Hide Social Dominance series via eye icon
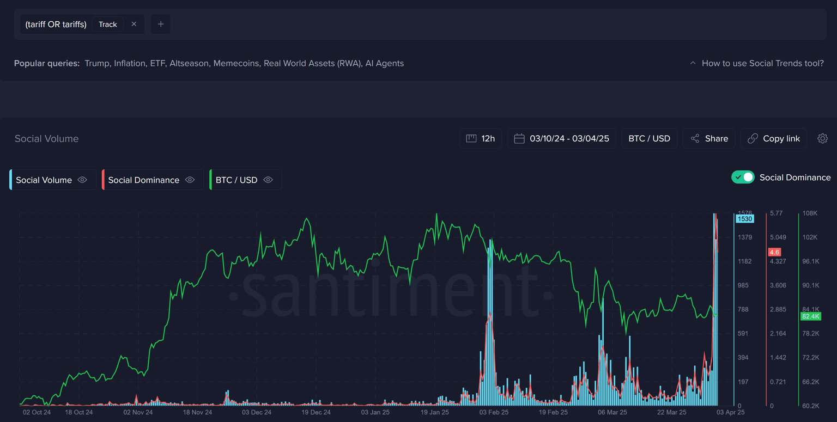837x422 pixels. coord(190,180)
